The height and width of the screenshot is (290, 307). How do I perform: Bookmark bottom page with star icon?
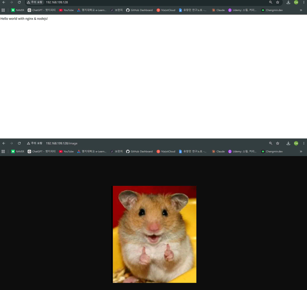(x=278, y=143)
